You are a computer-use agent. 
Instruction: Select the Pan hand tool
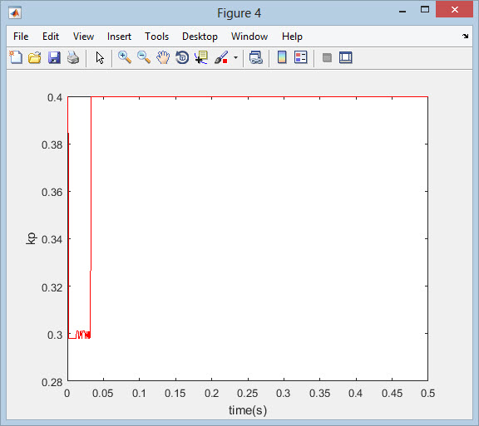pos(163,57)
